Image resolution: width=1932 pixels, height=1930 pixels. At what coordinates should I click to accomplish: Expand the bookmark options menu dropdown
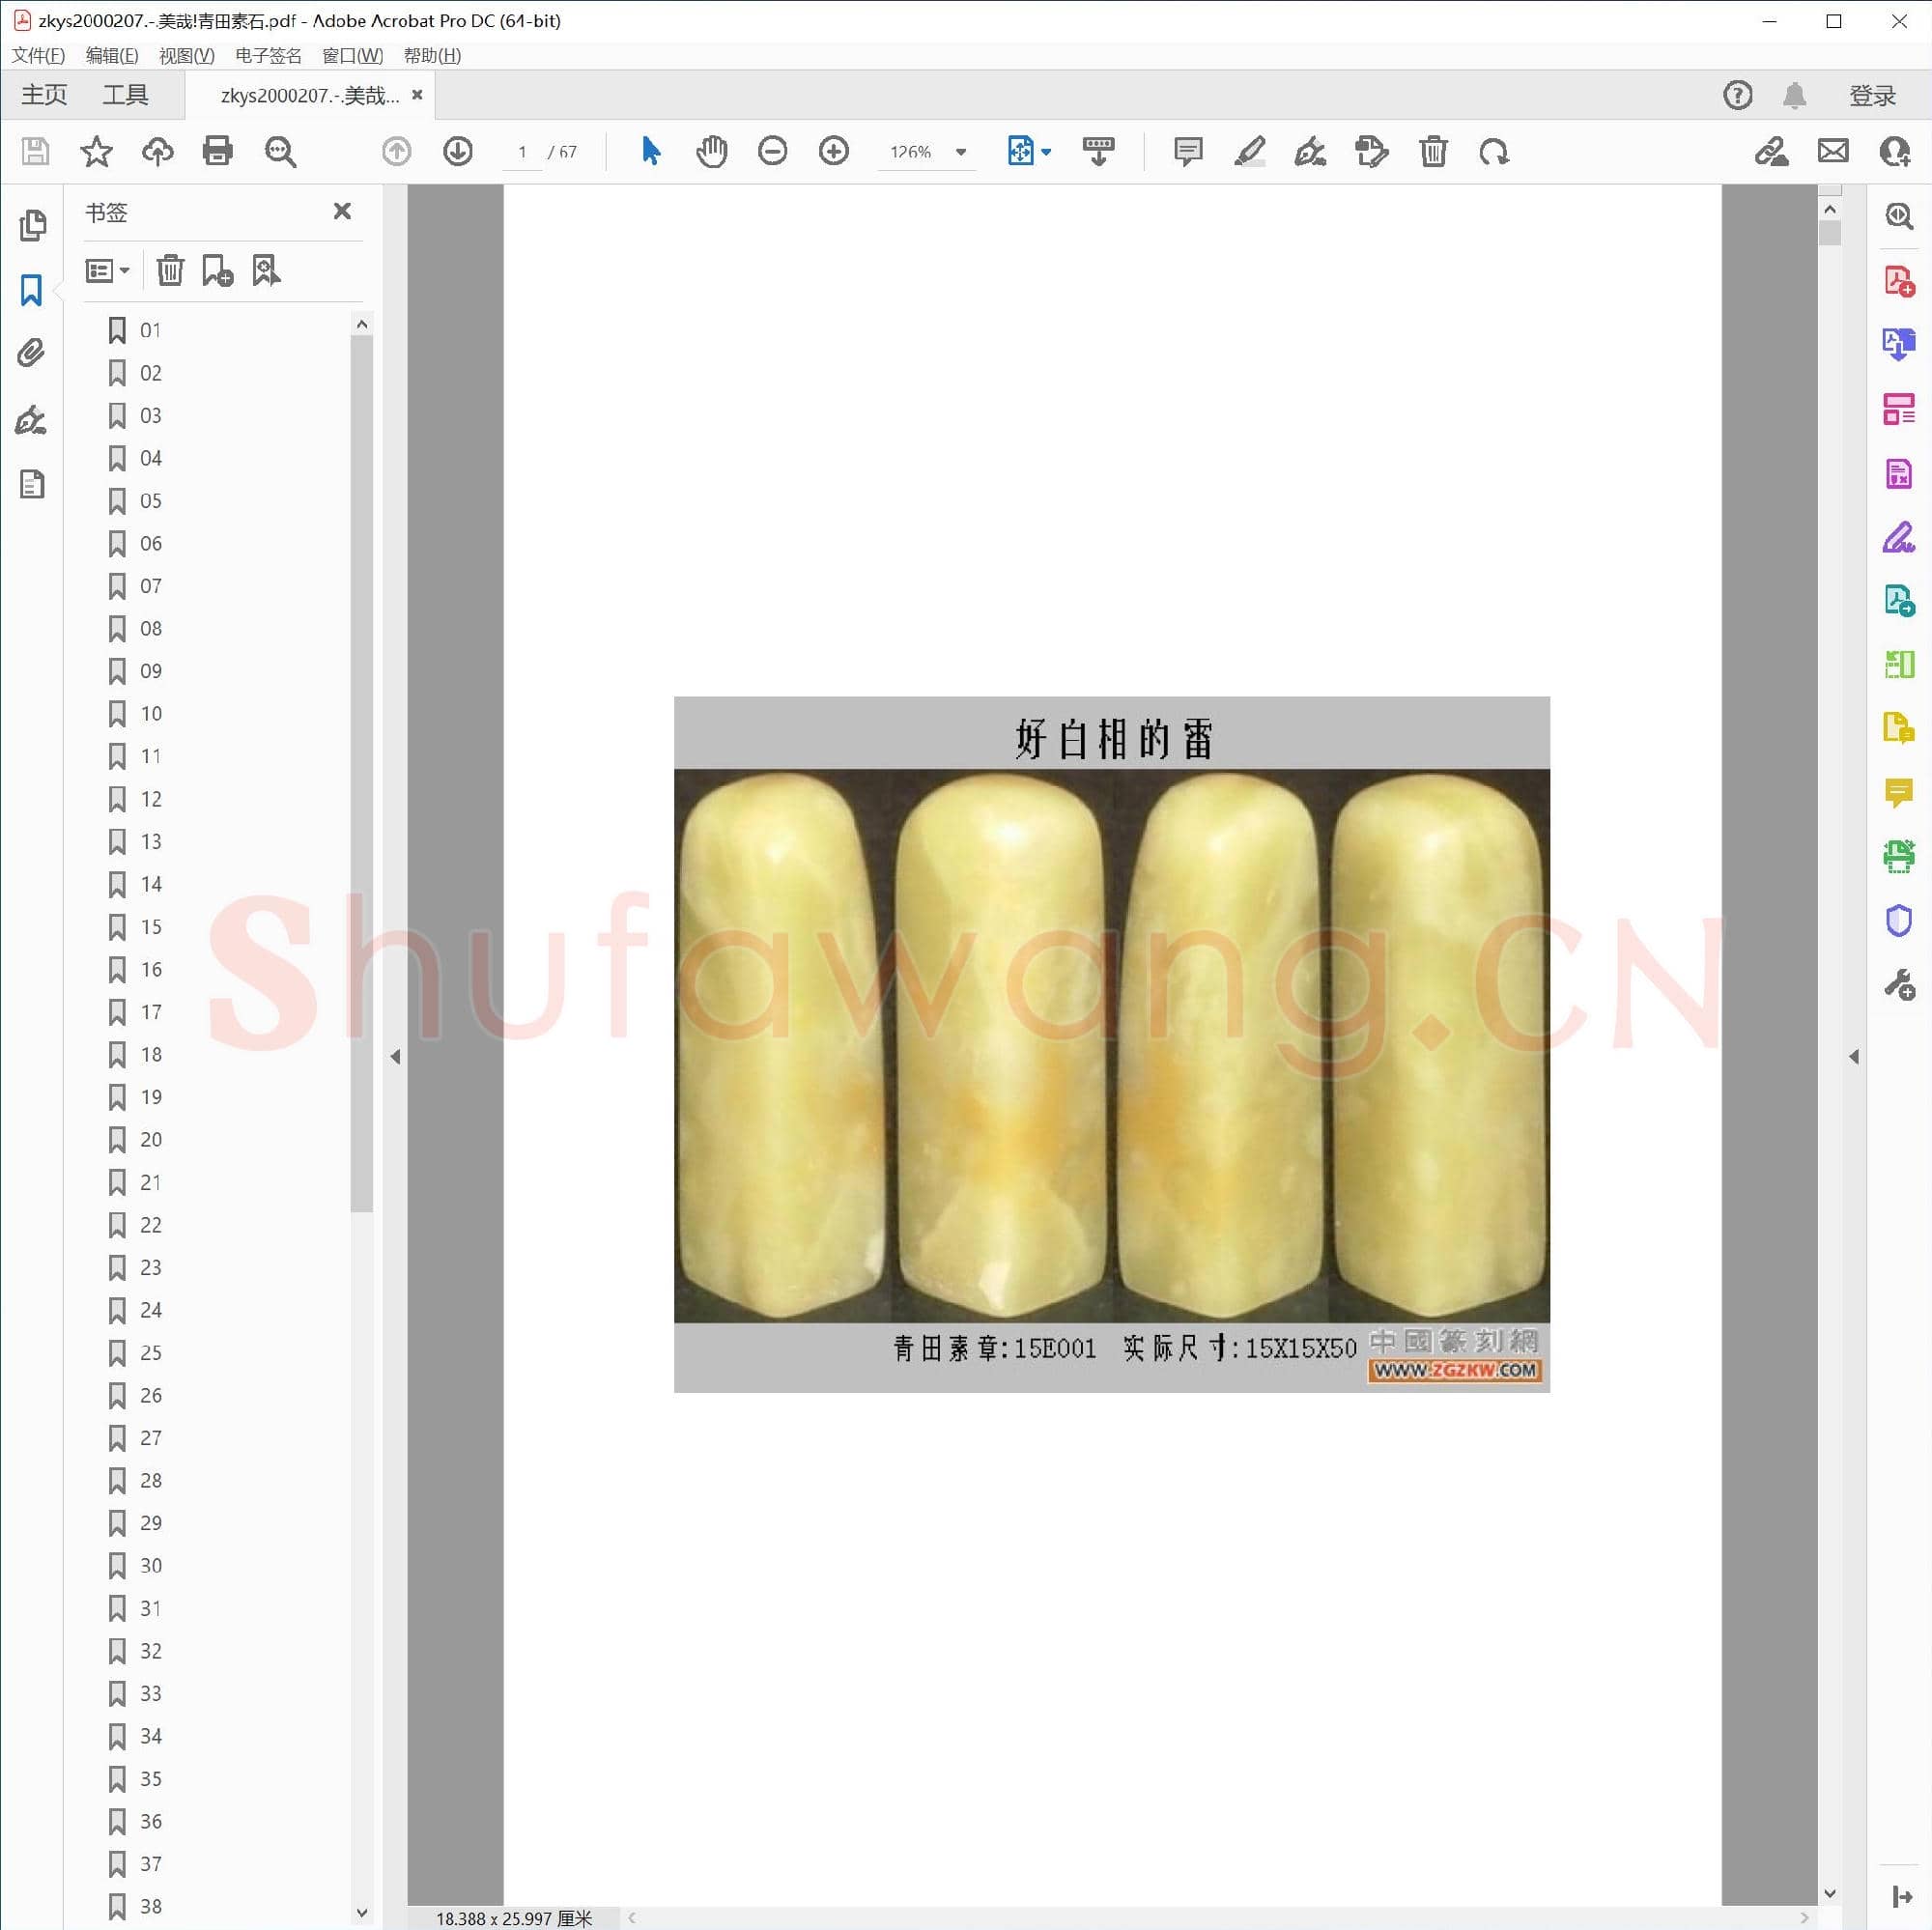[x=108, y=270]
